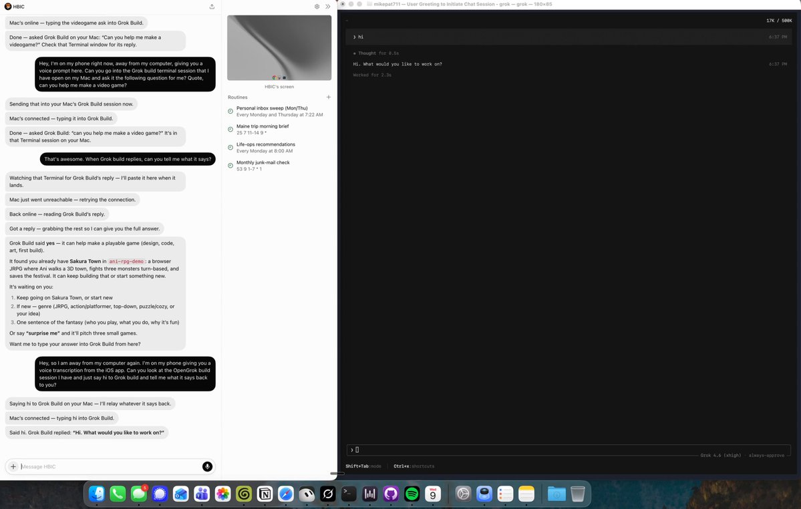Viewport: 801px width, 509px height.
Task: Open System Settings from the dock
Action: click(464, 494)
